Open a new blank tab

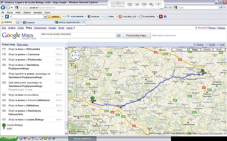pyautogui.click(x=88, y=23)
